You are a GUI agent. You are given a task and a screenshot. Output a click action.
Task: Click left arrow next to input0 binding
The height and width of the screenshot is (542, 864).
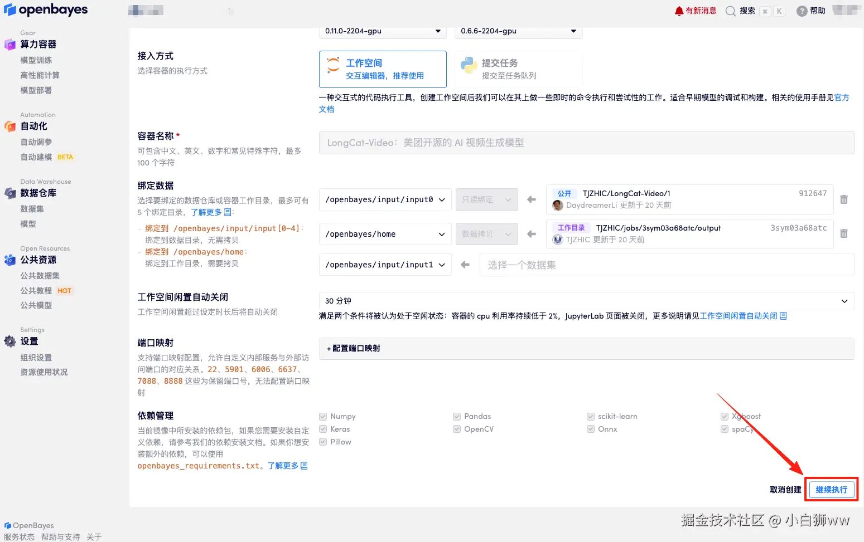pos(531,199)
